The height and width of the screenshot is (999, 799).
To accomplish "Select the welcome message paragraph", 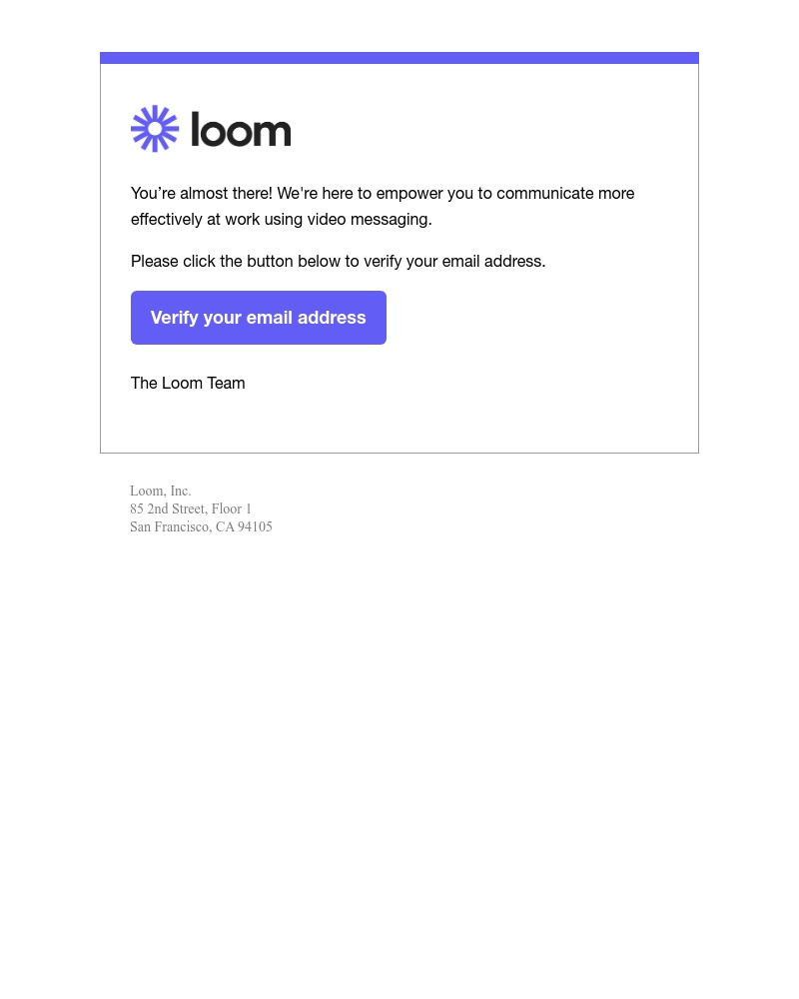I will (x=383, y=206).
